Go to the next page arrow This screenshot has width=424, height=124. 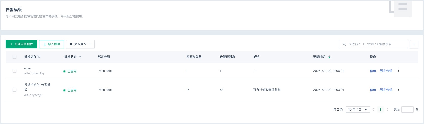pos(388,110)
